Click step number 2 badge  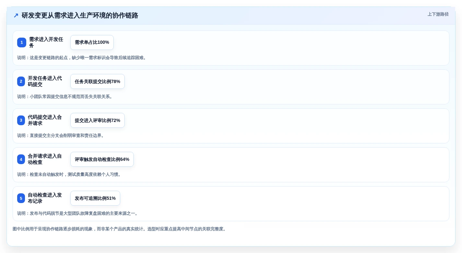21,81
